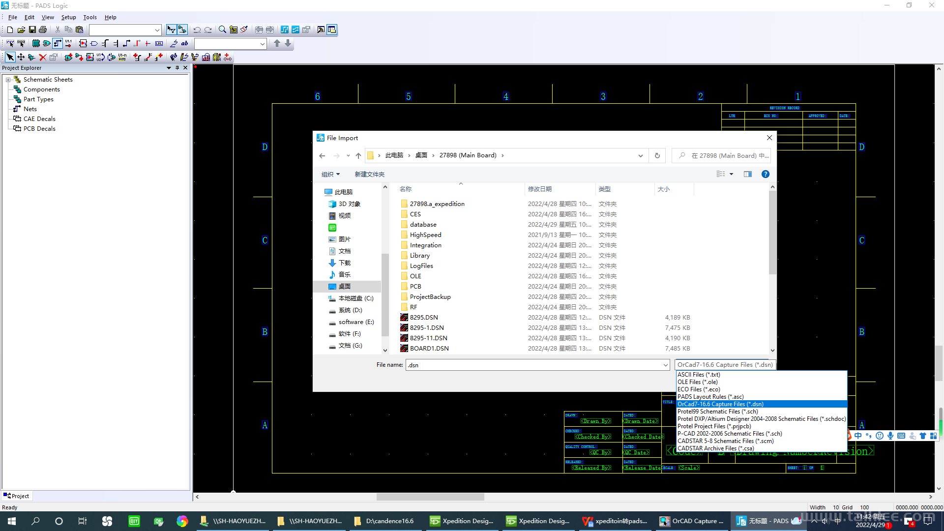Image resolution: width=944 pixels, height=531 pixels.
Task: Click the search box in File Import
Action: [722, 155]
